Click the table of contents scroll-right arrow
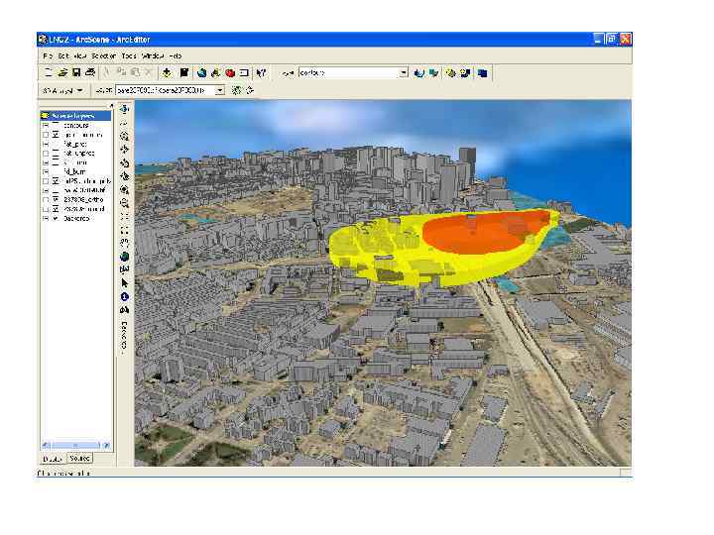 (x=106, y=445)
